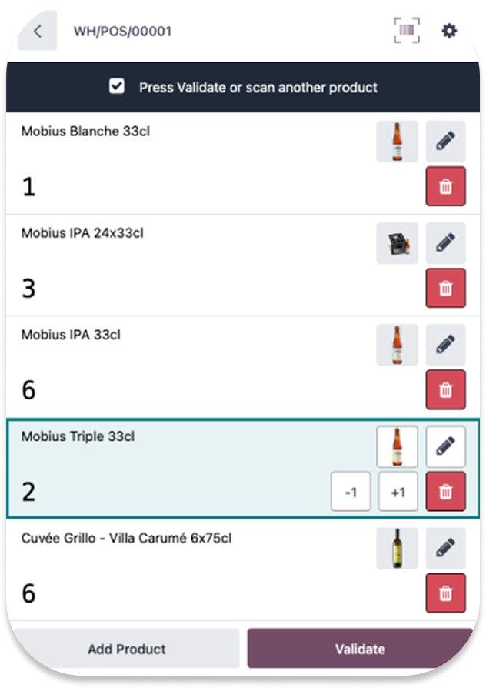Decrease Mobius Triple quantity by one
The width and height of the screenshot is (486, 688).
(351, 493)
